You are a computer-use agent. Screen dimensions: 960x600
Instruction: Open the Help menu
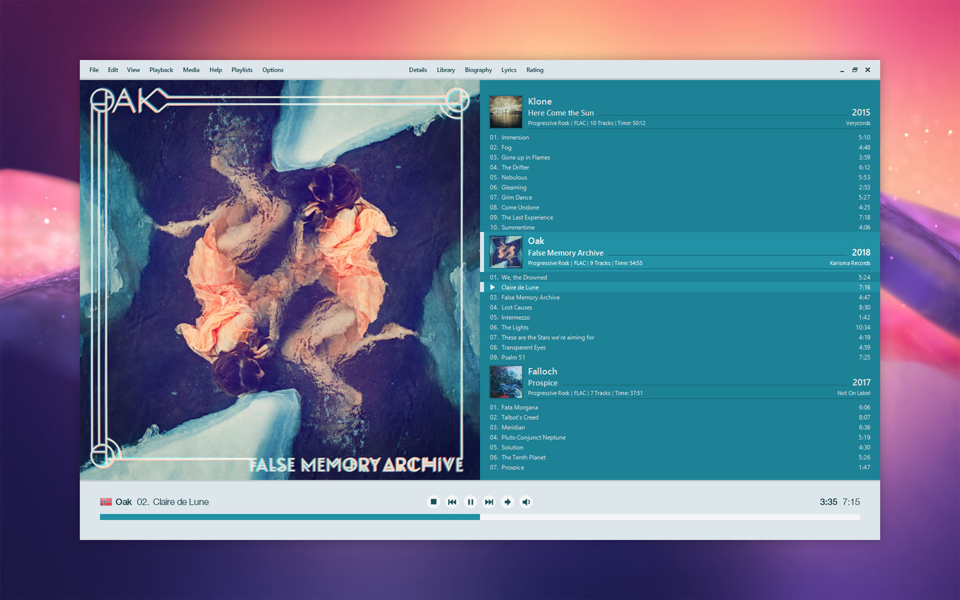click(x=215, y=70)
